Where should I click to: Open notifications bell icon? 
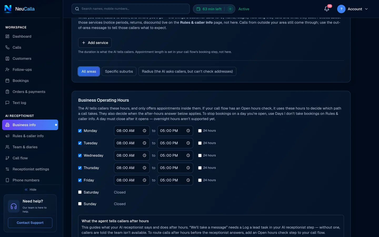coord(327,9)
